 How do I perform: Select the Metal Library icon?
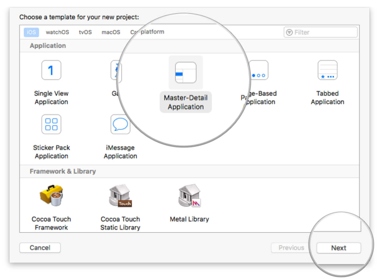[x=190, y=196]
